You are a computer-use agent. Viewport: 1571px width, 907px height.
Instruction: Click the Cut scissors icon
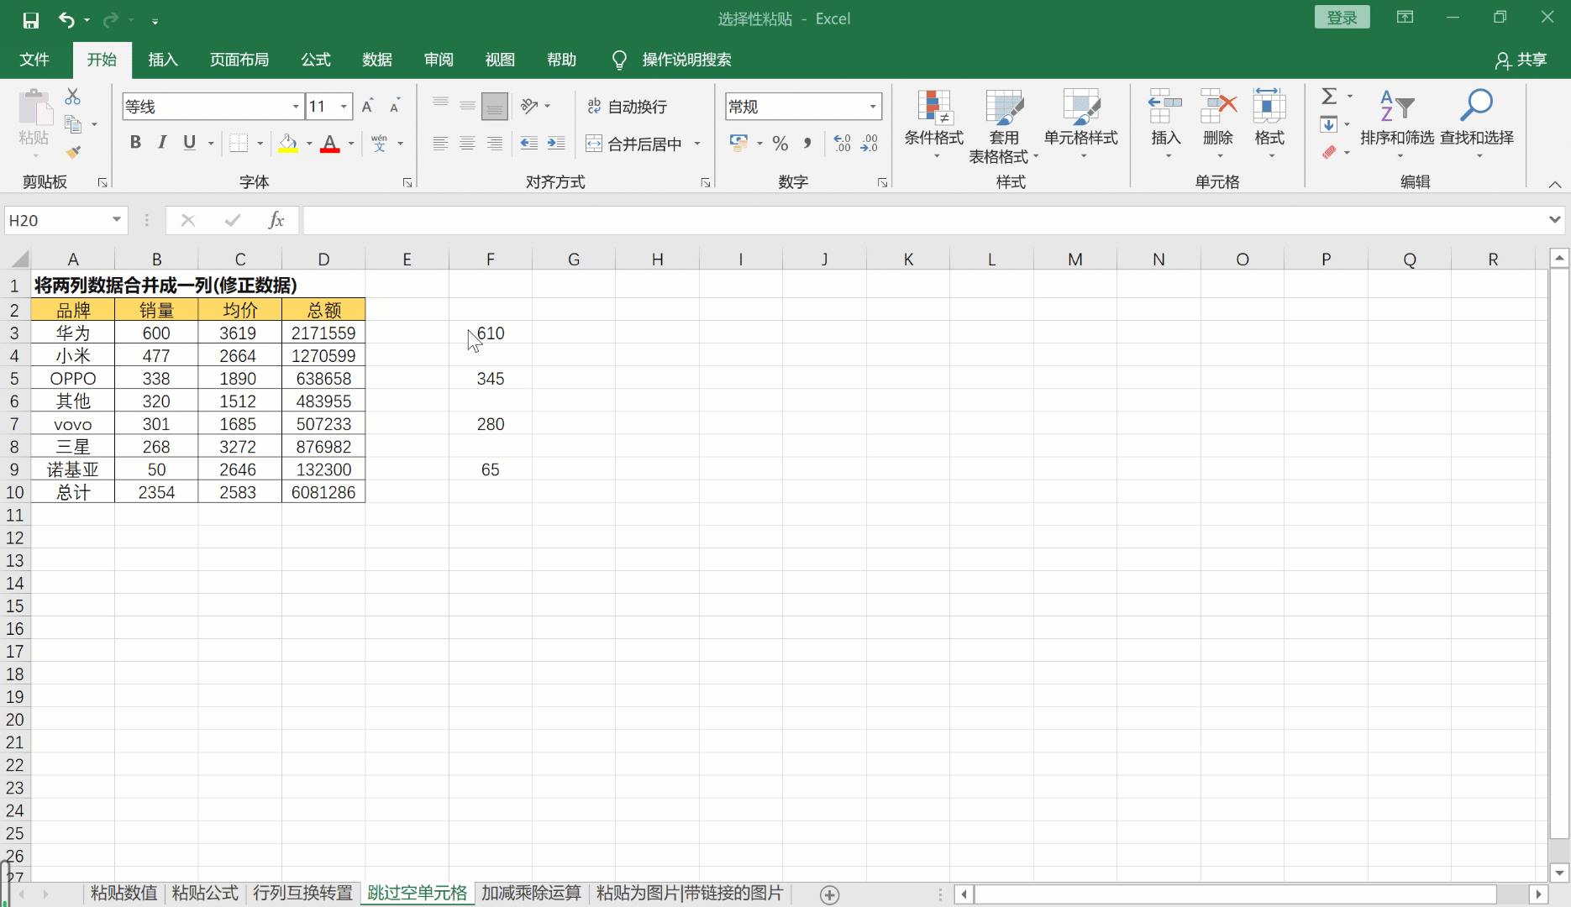tap(73, 97)
